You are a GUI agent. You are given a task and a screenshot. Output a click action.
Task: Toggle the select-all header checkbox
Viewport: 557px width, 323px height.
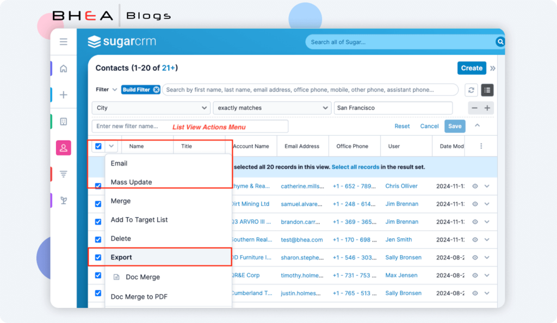(x=98, y=146)
